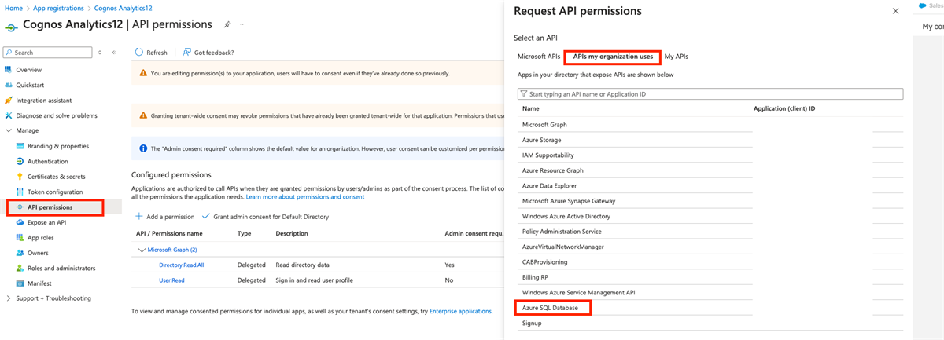
Task: Click Home breadcrumb link
Action: pyautogui.click(x=13, y=8)
